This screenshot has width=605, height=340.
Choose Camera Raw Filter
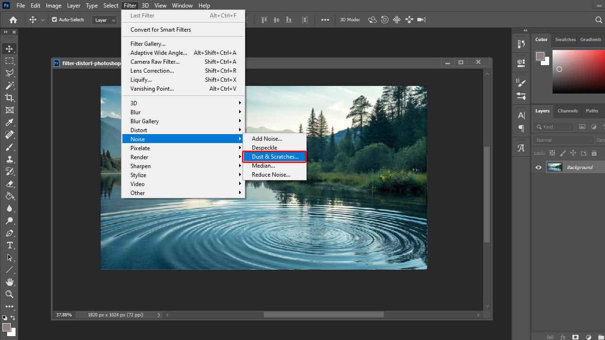pyautogui.click(x=183, y=62)
